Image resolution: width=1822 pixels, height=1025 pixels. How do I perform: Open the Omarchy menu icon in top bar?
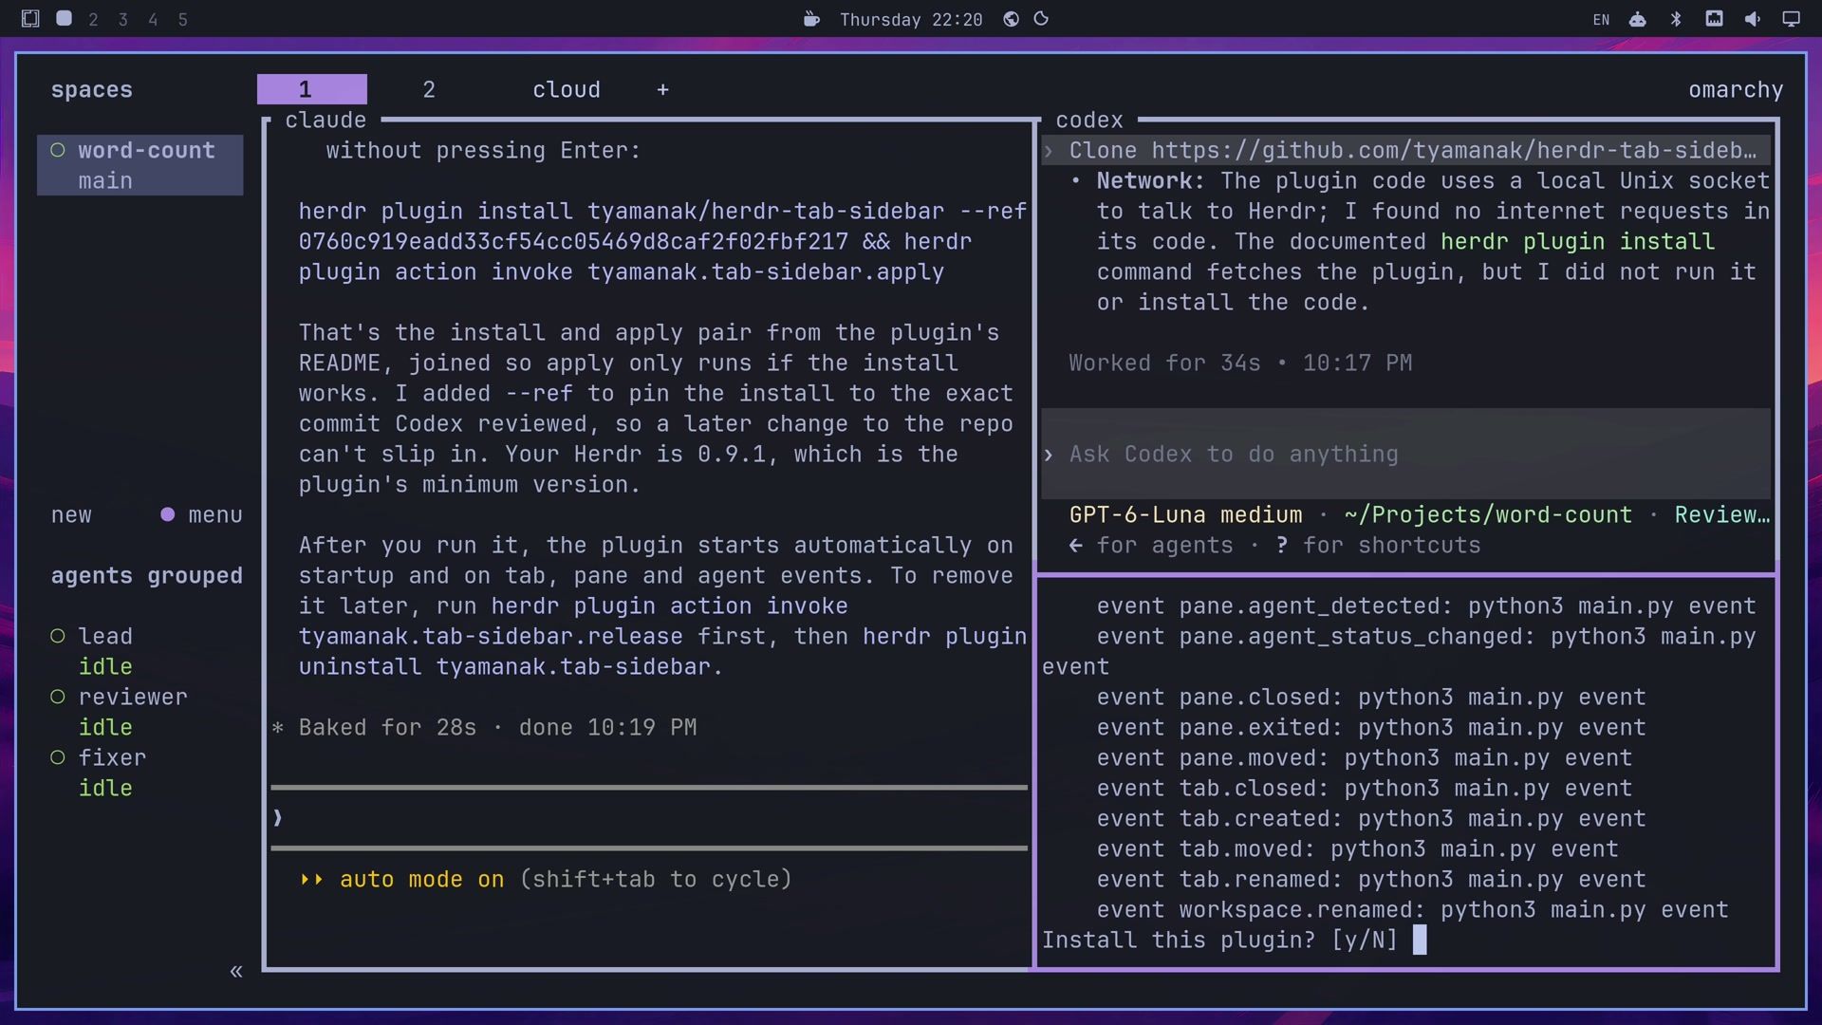pos(30,18)
